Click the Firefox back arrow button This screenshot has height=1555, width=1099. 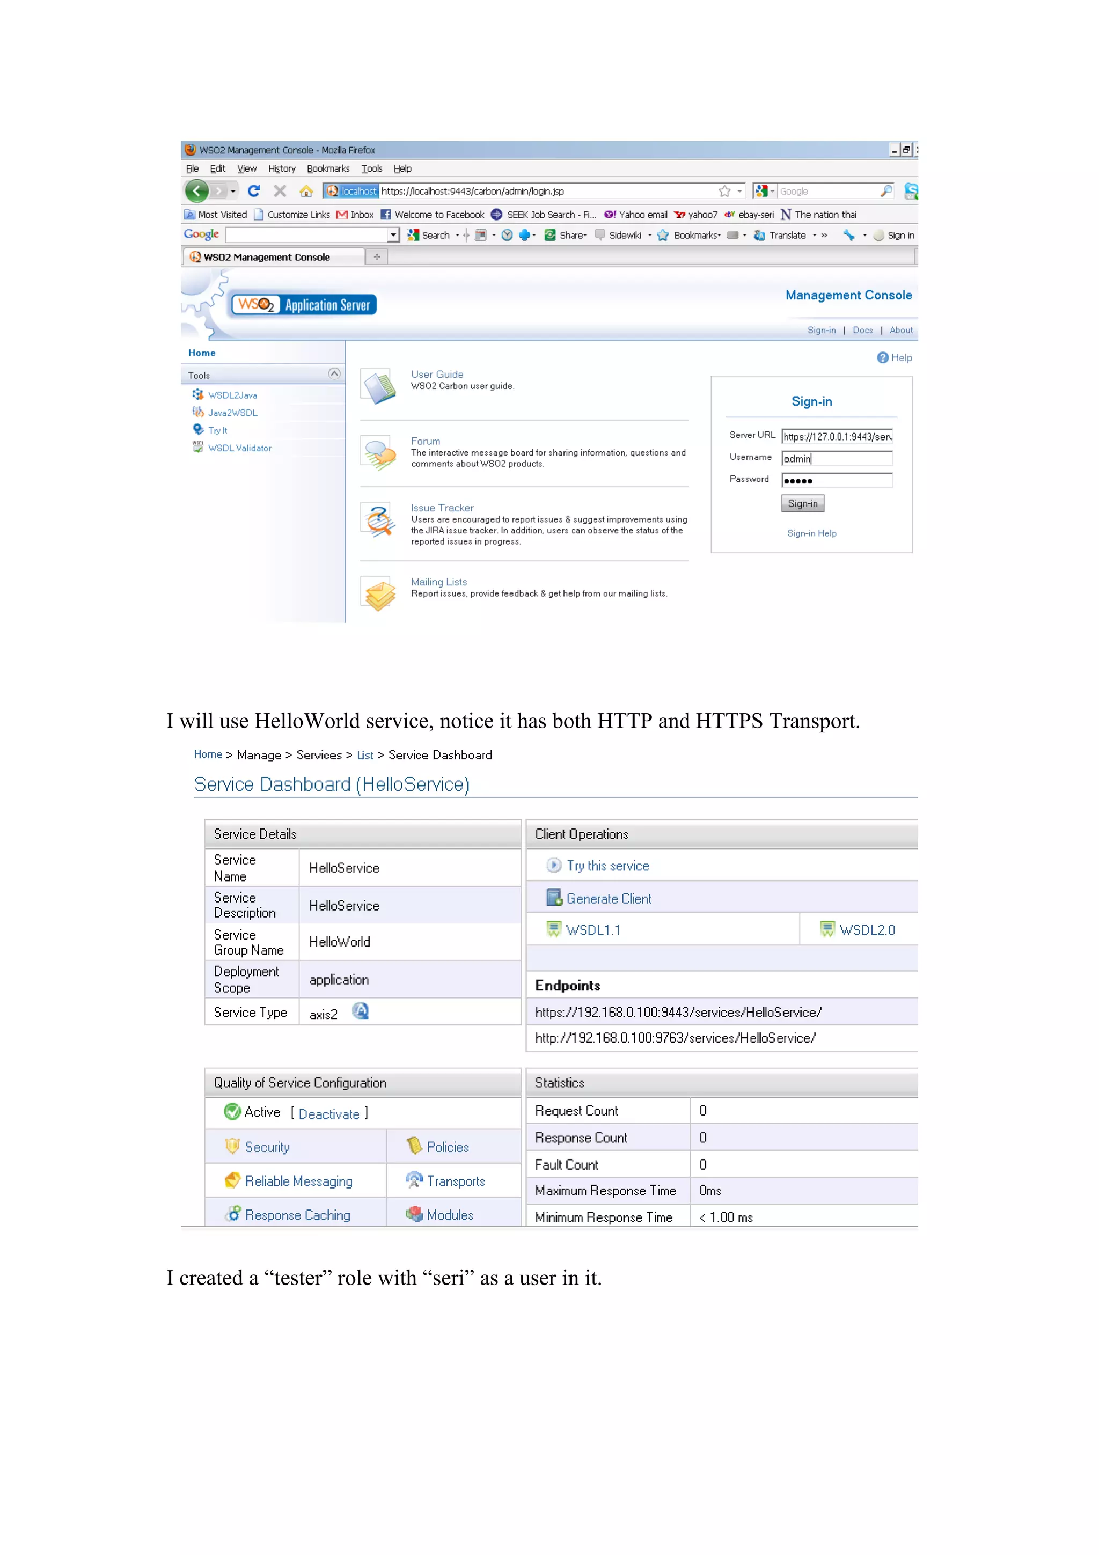197,191
